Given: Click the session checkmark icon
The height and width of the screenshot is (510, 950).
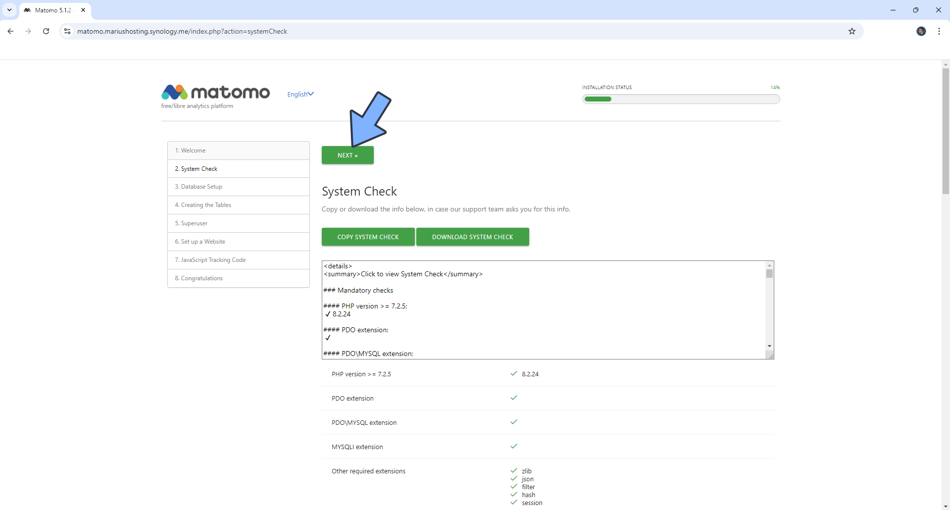Looking at the screenshot, I should pyautogui.click(x=514, y=502).
